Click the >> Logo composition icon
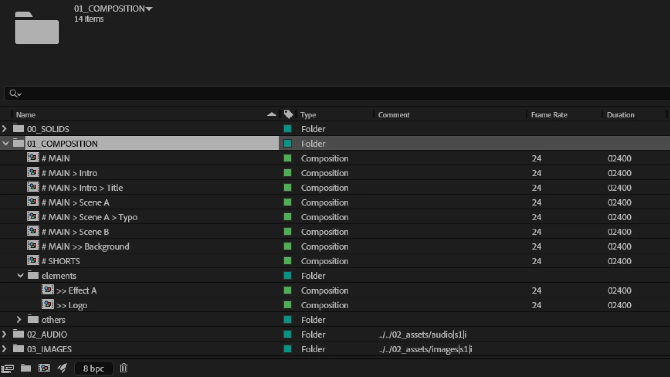The width and height of the screenshot is (670, 377). [x=48, y=304]
